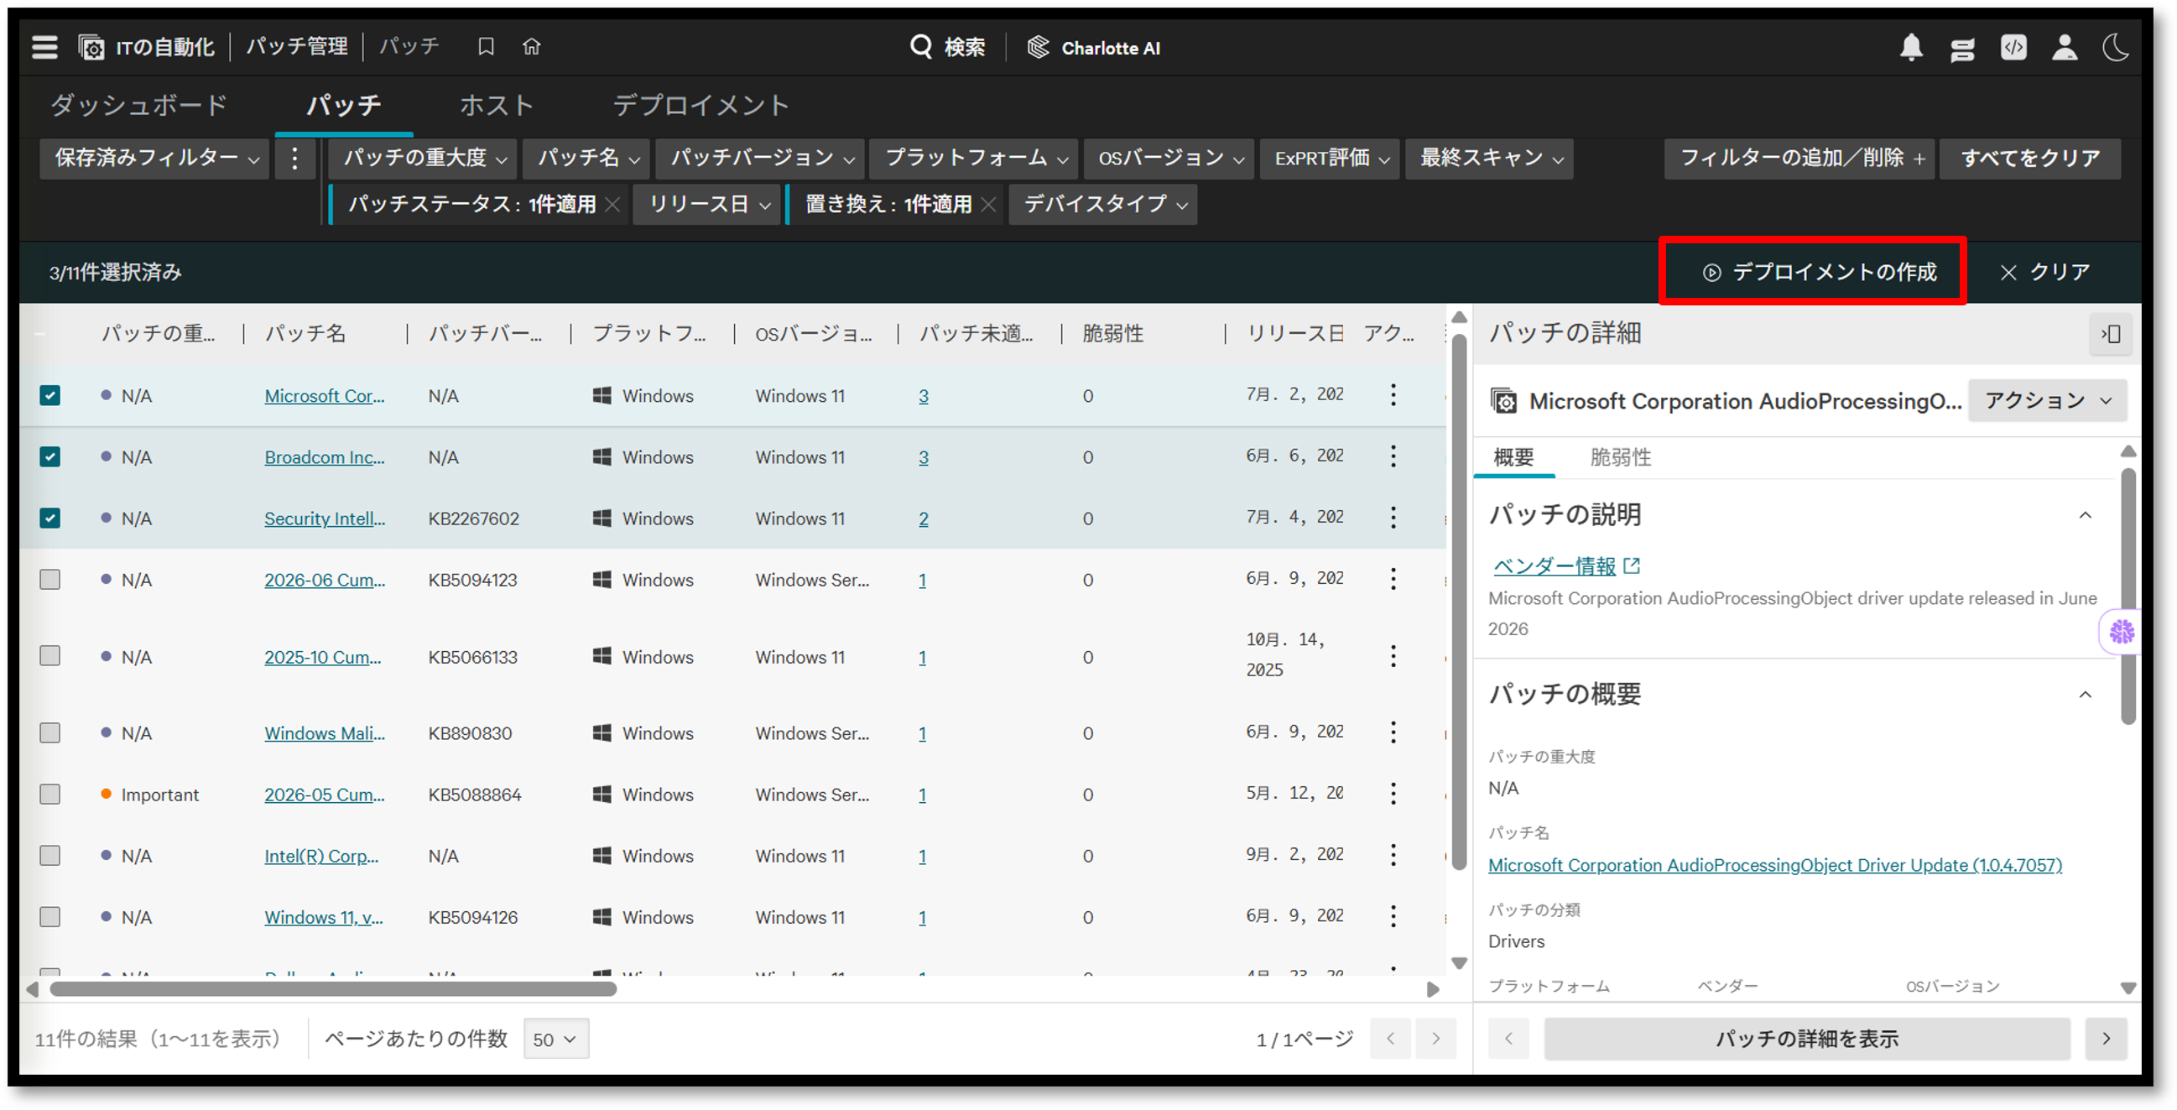The image size is (2177, 1110).
Task: Open the プラットフォーム filter dropdown
Action: pos(975,158)
